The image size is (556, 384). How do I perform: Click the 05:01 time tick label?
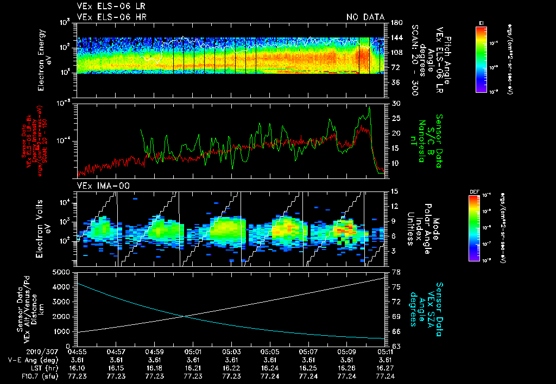[193, 352]
